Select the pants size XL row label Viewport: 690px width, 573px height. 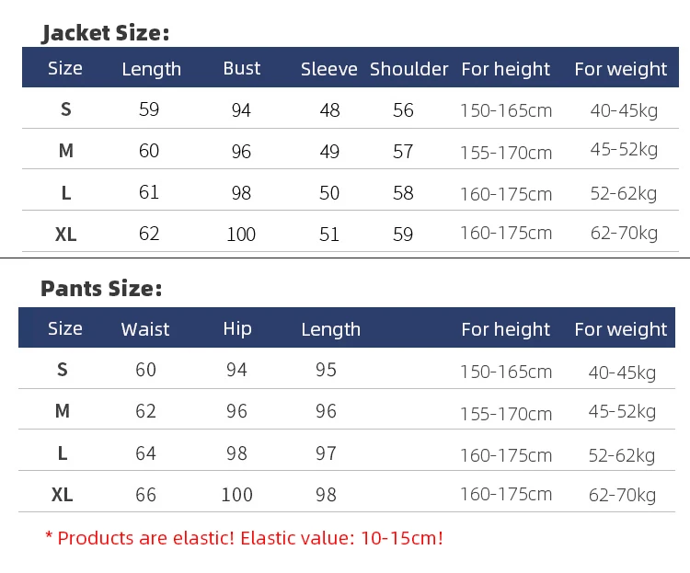point(62,495)
